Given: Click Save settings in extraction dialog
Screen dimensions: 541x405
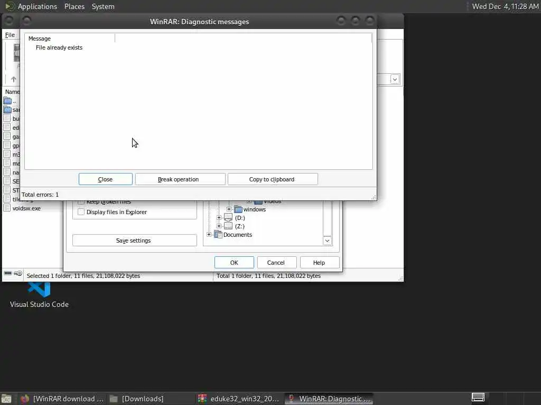Looking at the screenshot, I should click(134, 240).
